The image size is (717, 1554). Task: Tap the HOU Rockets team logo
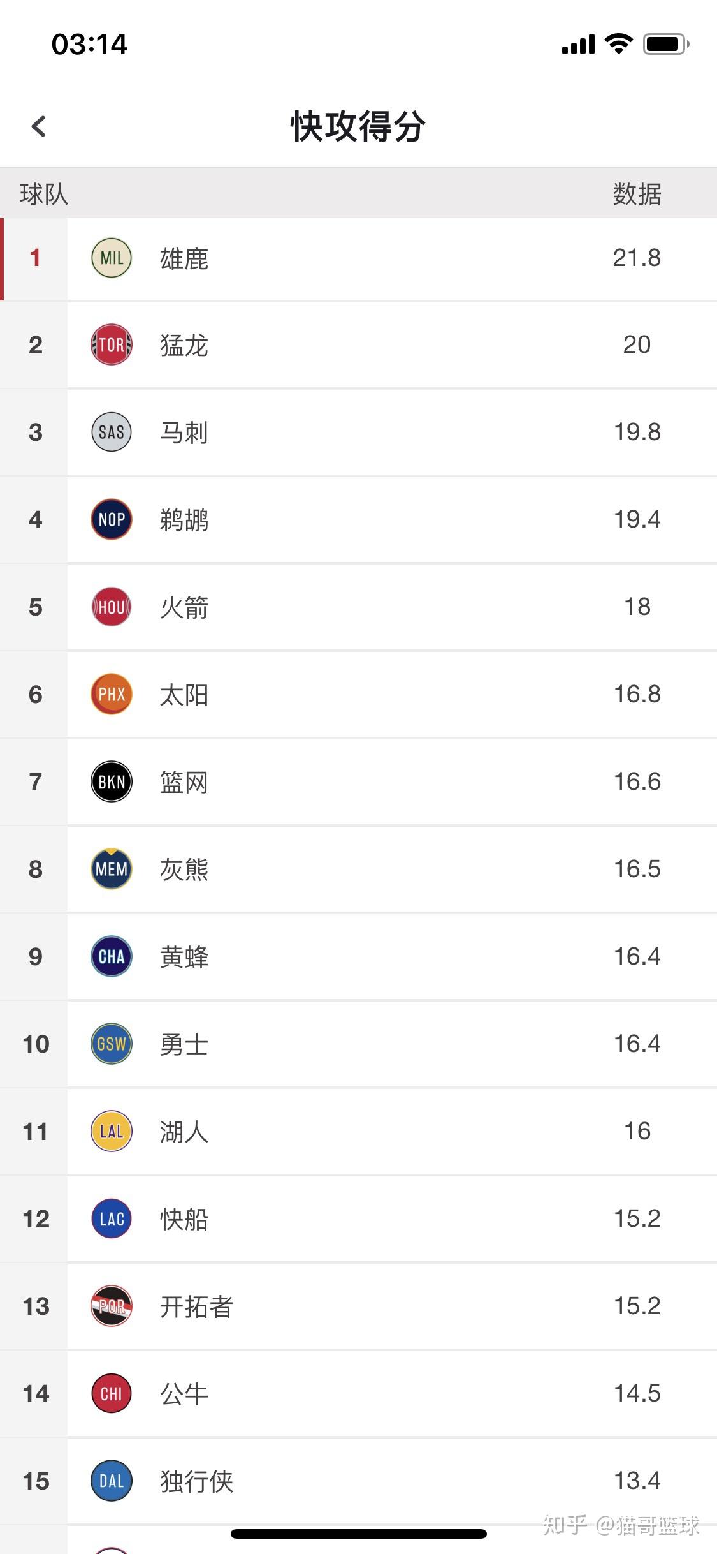pos(112,607)
